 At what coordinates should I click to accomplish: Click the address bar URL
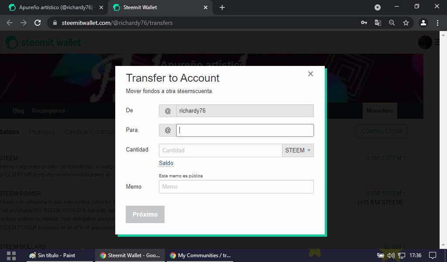[x=117, y=23]
